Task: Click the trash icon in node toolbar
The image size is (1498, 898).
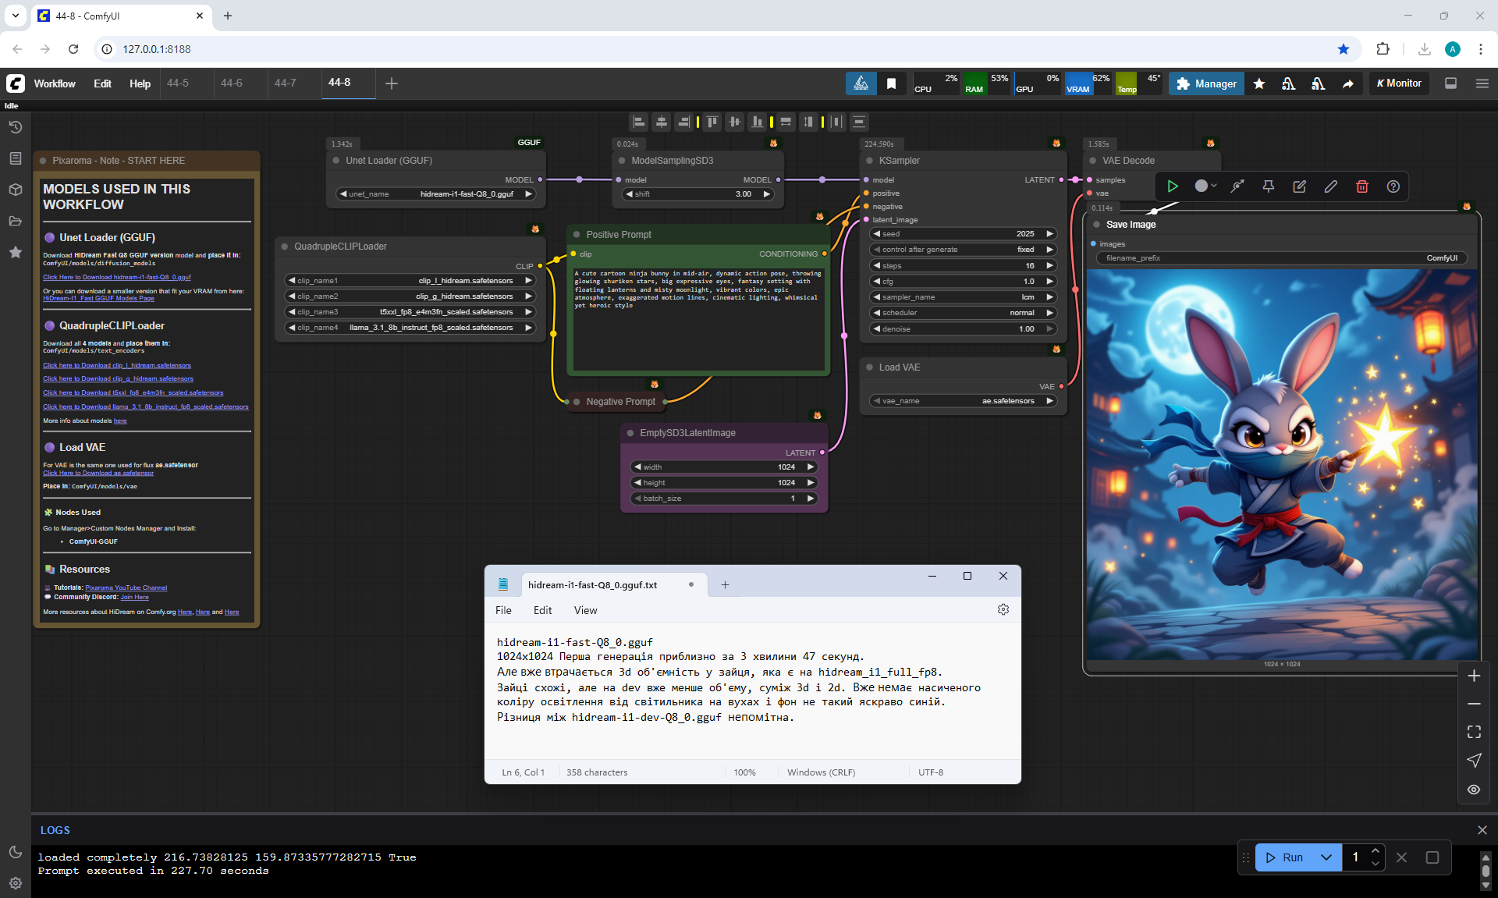Action: tap(1361, 186)
